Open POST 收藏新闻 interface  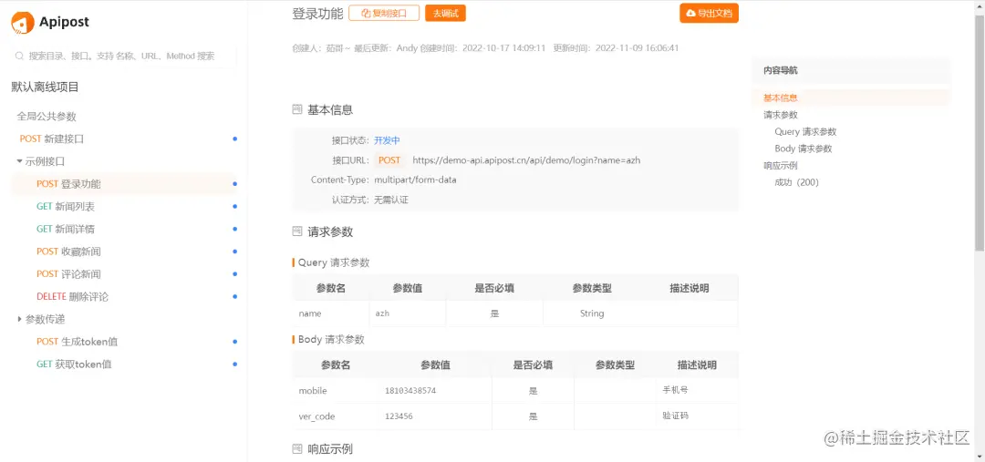[x=68, y=252]
